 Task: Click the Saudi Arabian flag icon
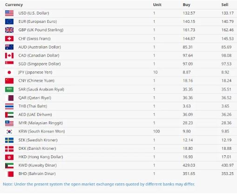tap(9, 89)
